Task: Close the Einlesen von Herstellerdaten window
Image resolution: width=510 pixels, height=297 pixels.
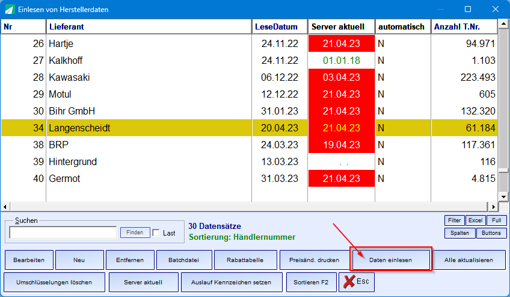Action: pos(496,9)
